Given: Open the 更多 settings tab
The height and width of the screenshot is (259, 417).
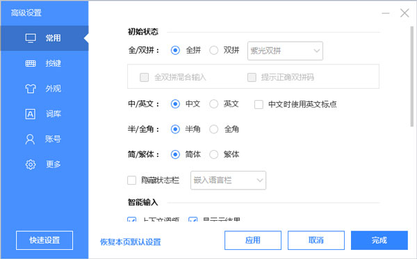Looking at the screenshot, I should [44, 165].
